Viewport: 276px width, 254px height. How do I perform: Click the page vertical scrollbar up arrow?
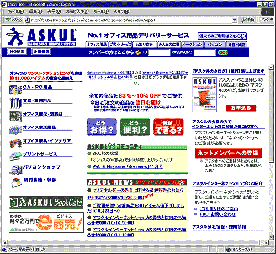click(x=270, y=67)
